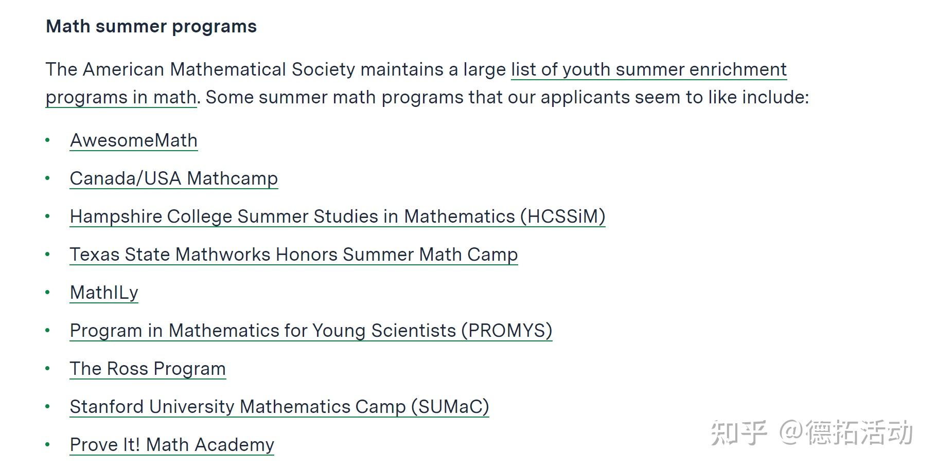Click the 'Math summer programs' heading
This screenshot has width=937, height=470.
coord(151,26)
